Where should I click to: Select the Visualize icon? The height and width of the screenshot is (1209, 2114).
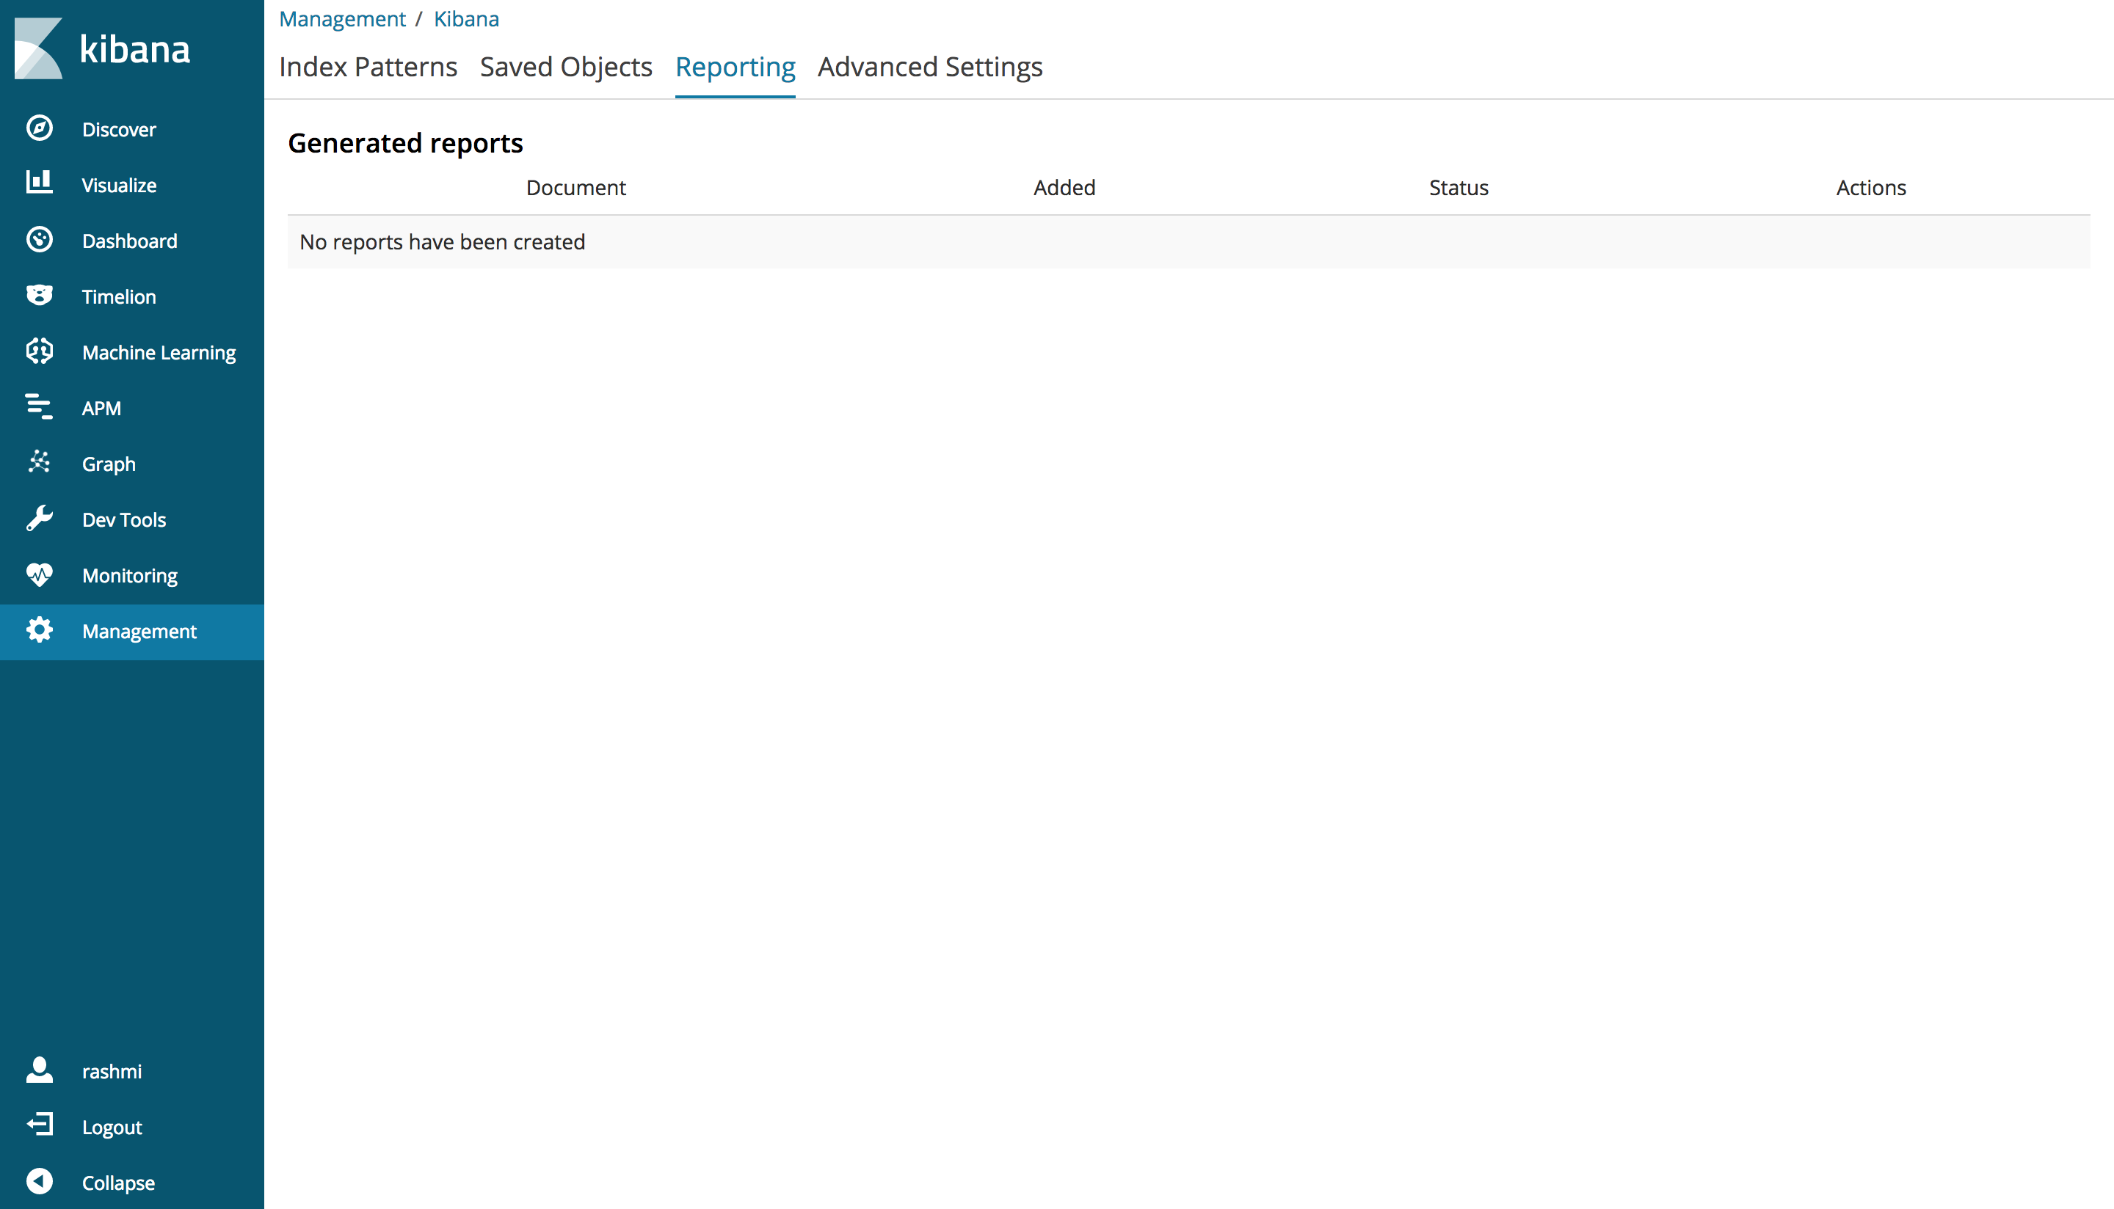[39, 184]
